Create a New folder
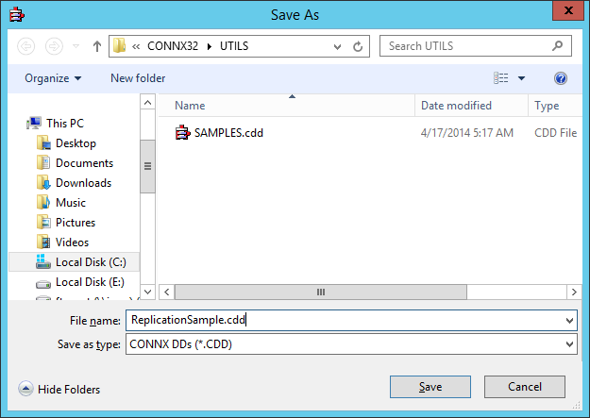Screen dimensions: 590x418 (x=138, y=78)
